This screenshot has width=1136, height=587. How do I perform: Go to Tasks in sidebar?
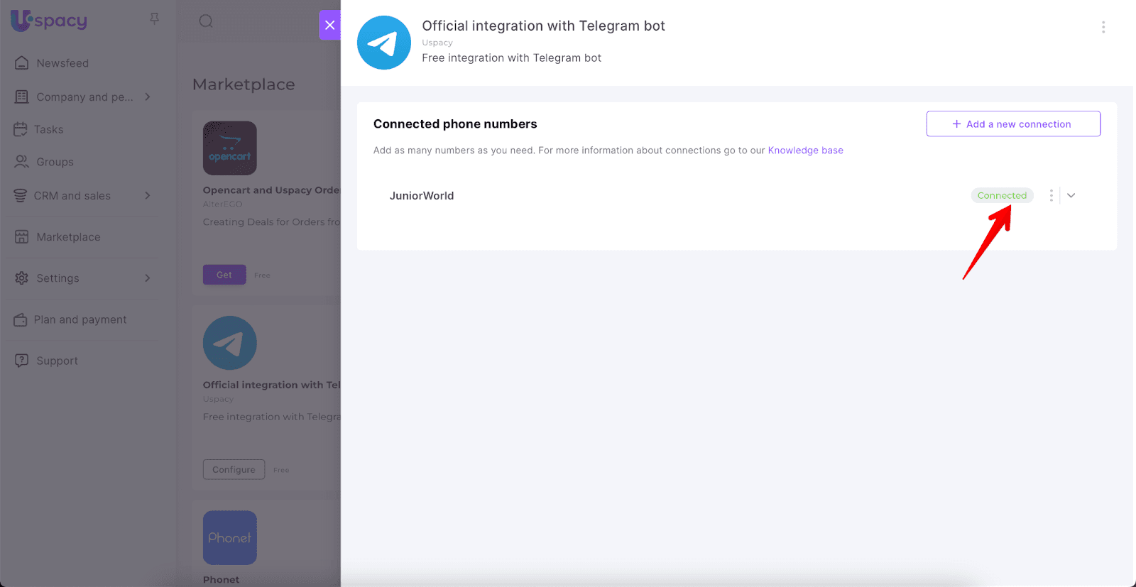tap(48, 130)
